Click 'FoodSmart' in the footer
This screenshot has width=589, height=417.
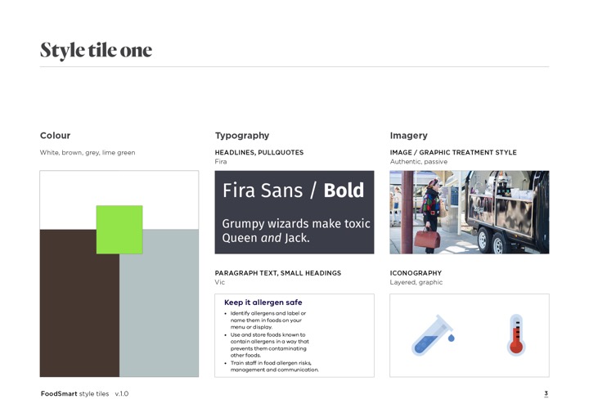coord(59,394)
